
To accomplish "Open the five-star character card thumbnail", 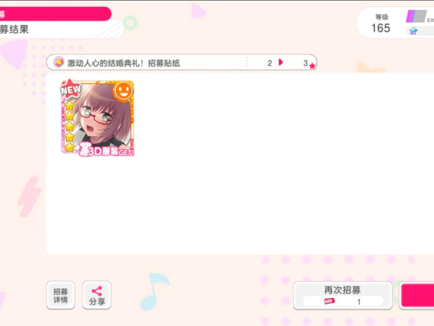I will pos(97,118).
